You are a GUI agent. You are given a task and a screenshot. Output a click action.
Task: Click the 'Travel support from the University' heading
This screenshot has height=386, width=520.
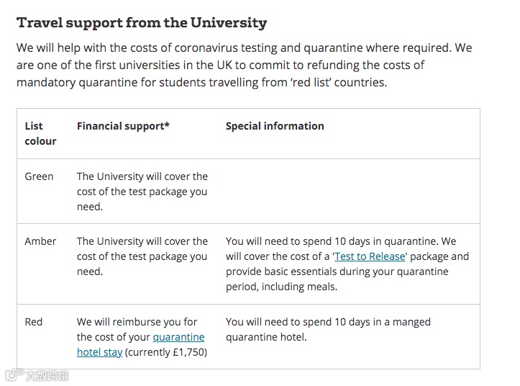(x=142, y=22)
